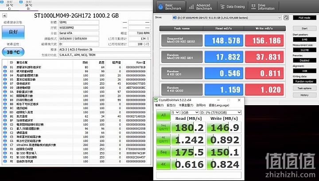Select the Drive Information tab
The height and width of the screenshot is (181, 319).
tap(264, 7)
